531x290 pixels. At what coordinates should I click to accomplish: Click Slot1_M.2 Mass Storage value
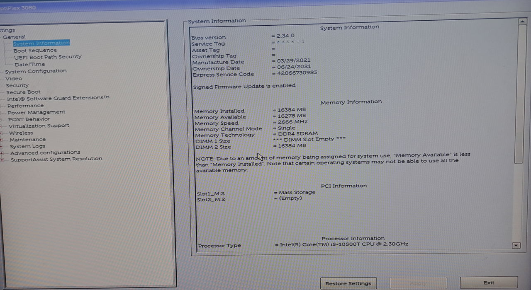[297, 193]
